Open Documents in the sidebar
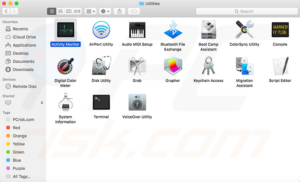 [23, 62]
